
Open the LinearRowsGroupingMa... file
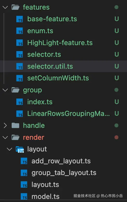point(63,114)
